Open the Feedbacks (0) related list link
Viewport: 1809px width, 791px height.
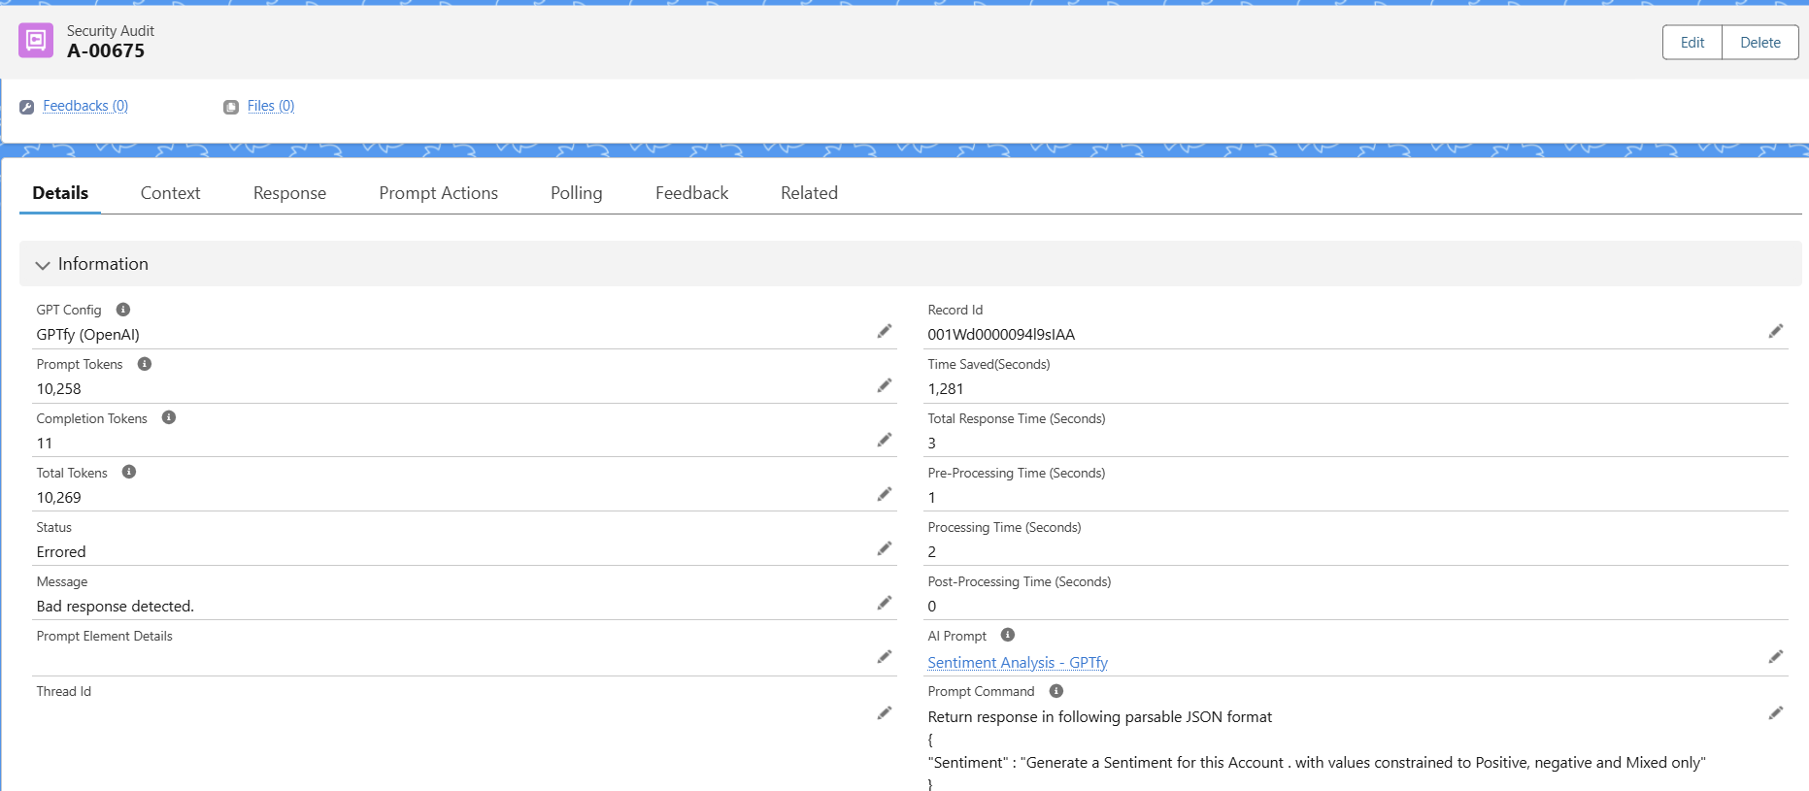(x=85, y=106)
